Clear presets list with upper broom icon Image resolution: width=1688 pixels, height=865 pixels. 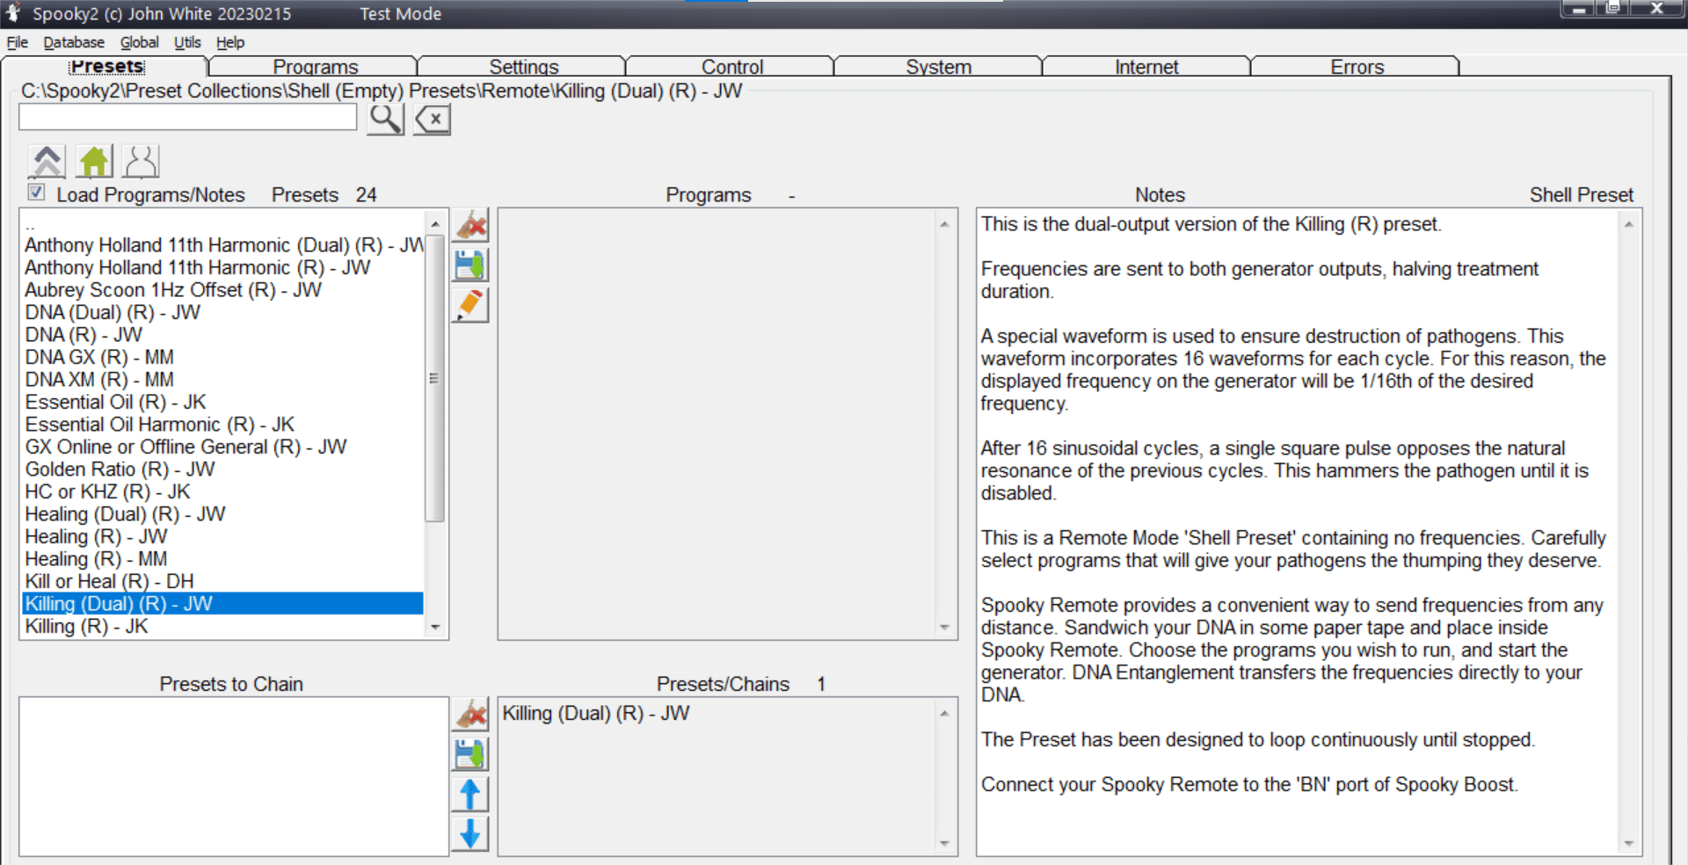click(470, 226)
